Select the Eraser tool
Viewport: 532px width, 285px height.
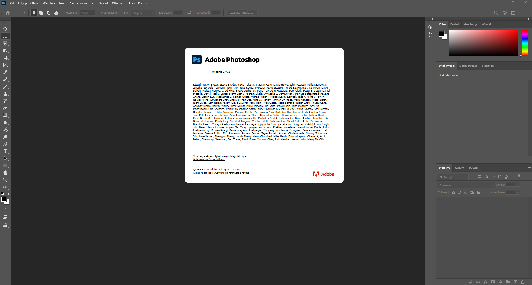(x=5, y=108)
